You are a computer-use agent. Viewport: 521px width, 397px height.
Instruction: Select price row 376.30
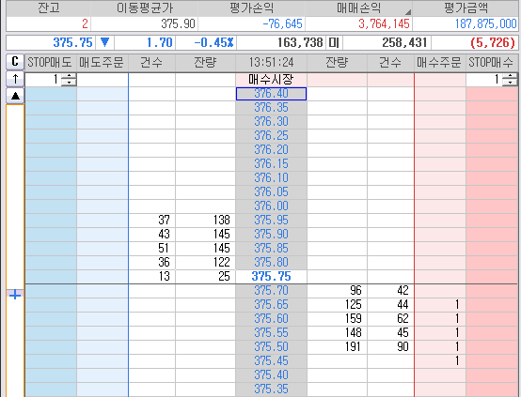tap(271, 122)
